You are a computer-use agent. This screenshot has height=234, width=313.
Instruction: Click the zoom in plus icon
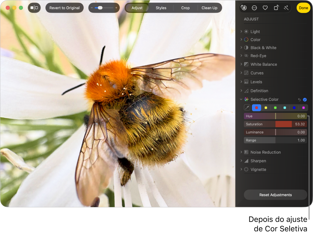click(116, 8)
